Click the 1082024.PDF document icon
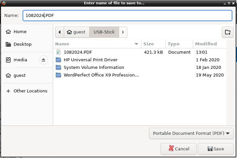Screen dimensions: 237x158 click(58, 52)
